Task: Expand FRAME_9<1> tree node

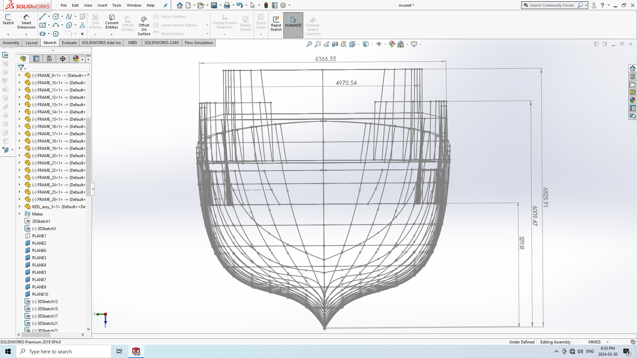Action: (x=20, y=75)
